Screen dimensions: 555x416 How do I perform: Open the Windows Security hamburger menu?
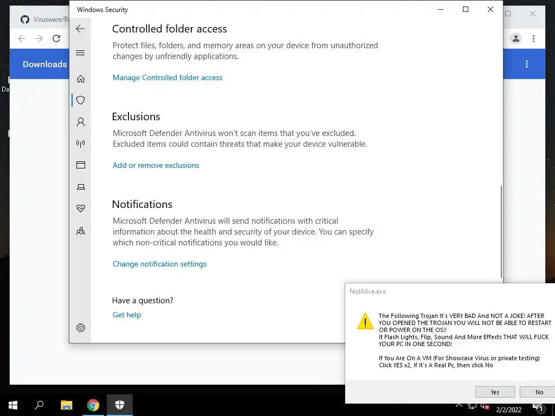(80, 53)
